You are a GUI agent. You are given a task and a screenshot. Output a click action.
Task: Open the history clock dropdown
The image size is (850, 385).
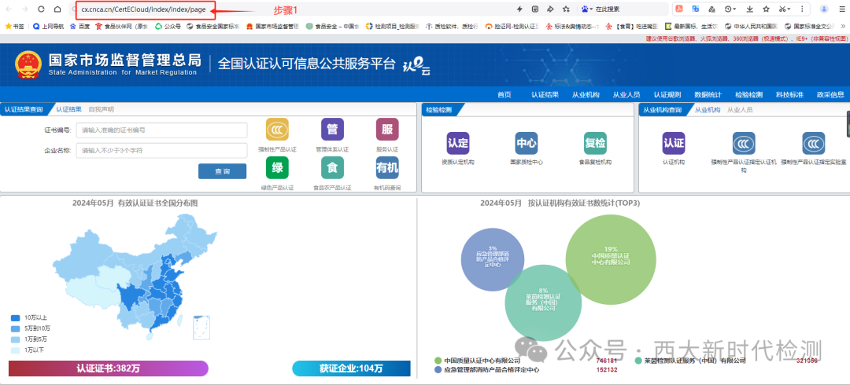click(731, 9)
